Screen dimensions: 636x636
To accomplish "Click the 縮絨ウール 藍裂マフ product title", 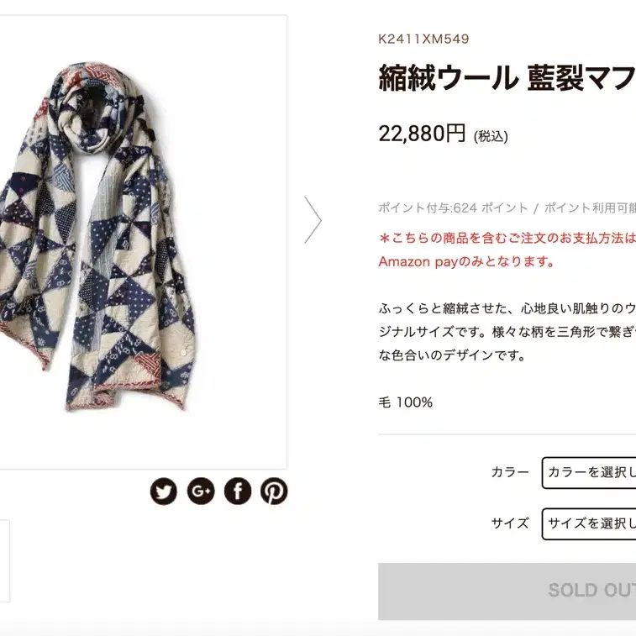I will point(507,78).
